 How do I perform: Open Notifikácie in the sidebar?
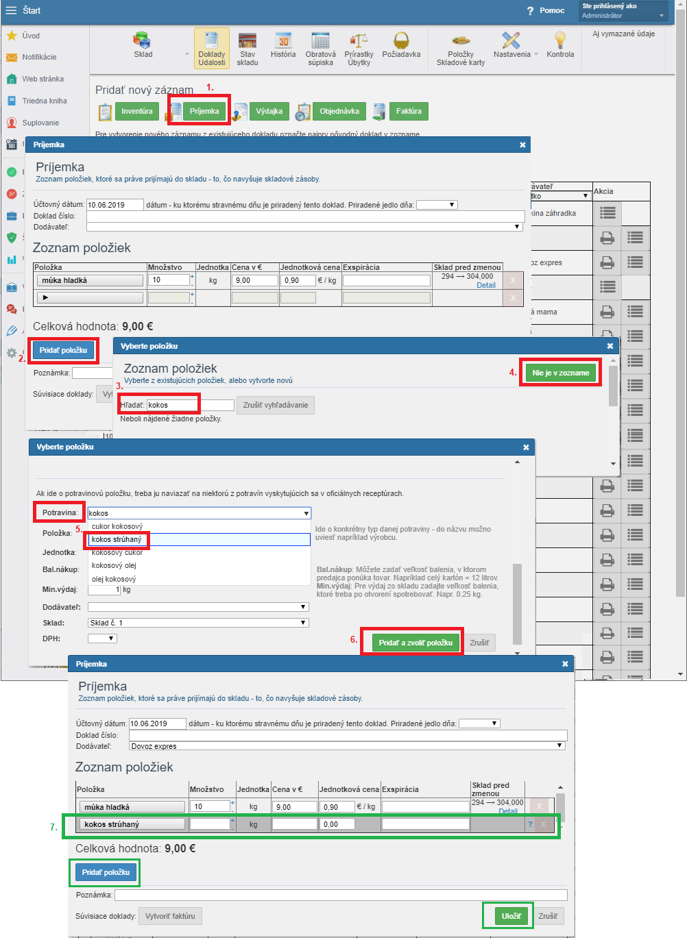tap(39, 57)
